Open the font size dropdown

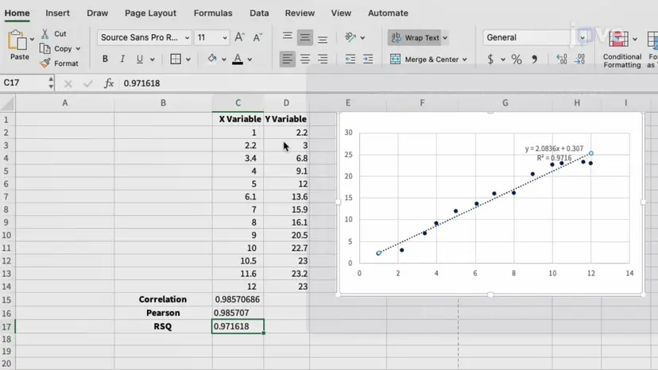pos(225,38)
